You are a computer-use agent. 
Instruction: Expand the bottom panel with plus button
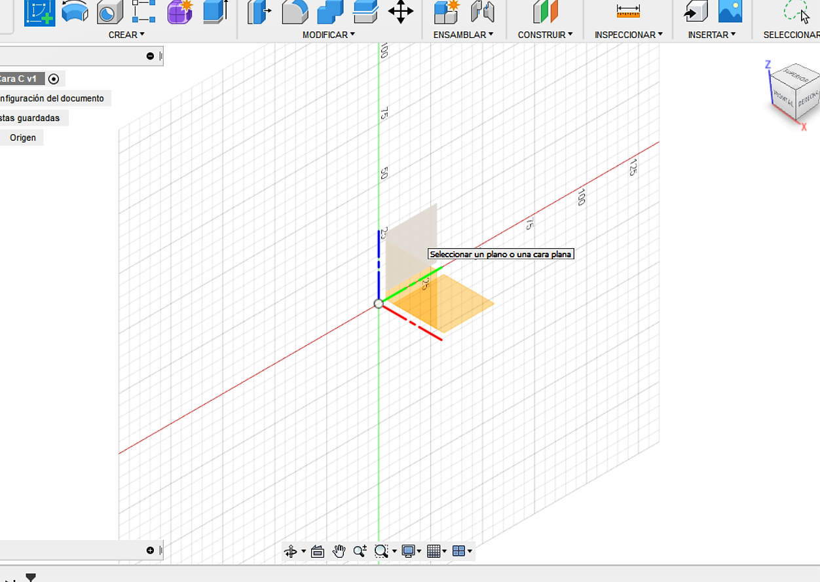(x=150, y=551)
